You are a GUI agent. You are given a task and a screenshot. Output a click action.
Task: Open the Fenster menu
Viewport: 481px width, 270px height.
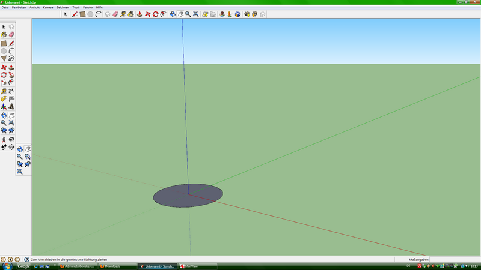pos(88,7)
